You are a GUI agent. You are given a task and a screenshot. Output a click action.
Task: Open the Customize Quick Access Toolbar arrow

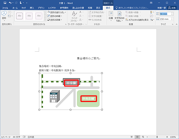click(27, 3)
